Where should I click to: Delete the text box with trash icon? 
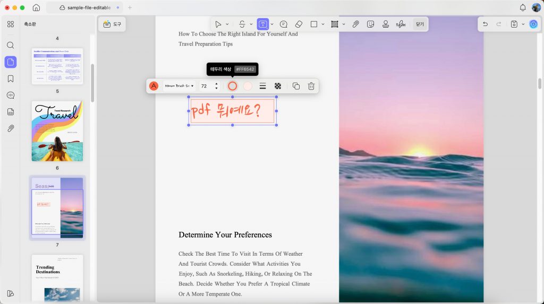point(311,86)
